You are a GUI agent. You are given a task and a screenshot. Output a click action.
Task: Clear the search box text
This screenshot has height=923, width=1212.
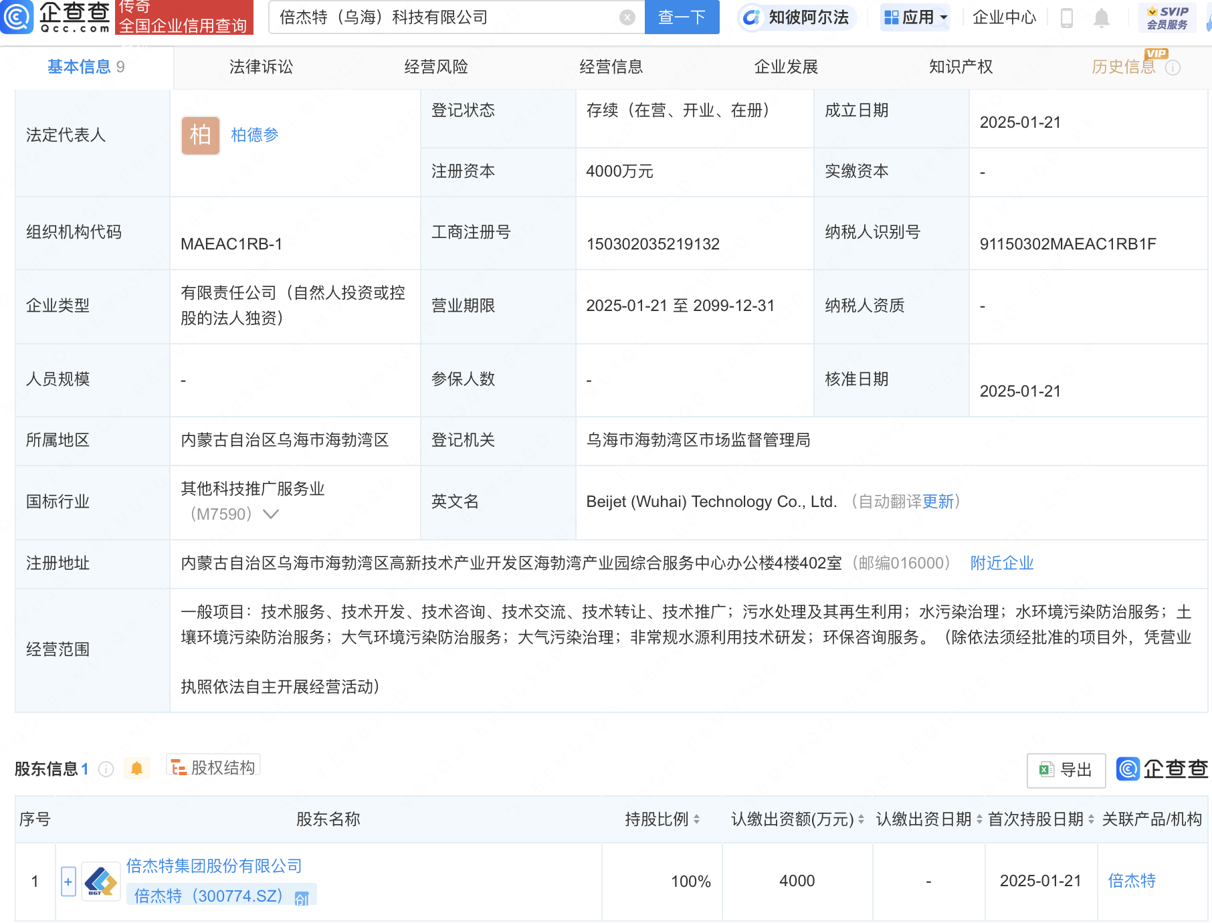tap(627, 17)
